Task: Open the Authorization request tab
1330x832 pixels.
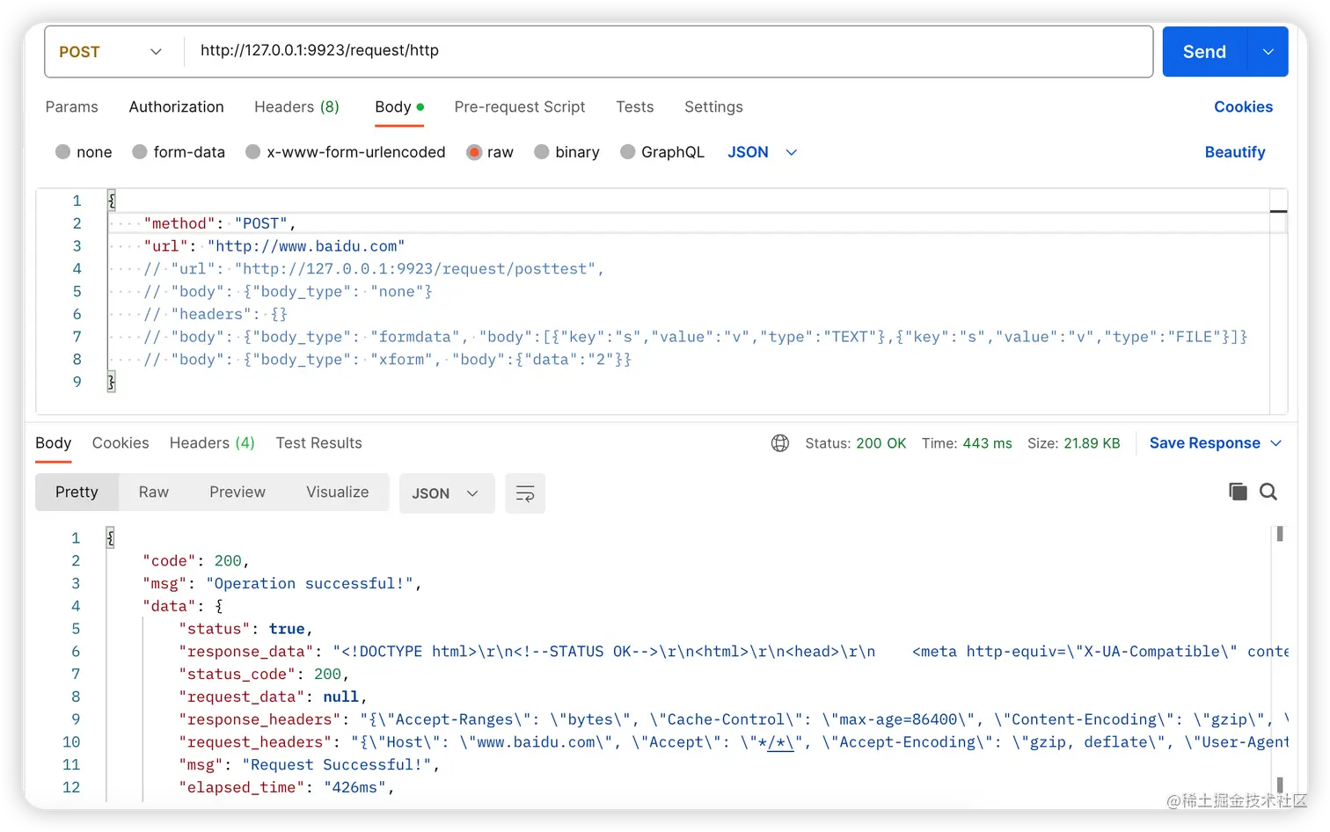Action: point(176,106)
